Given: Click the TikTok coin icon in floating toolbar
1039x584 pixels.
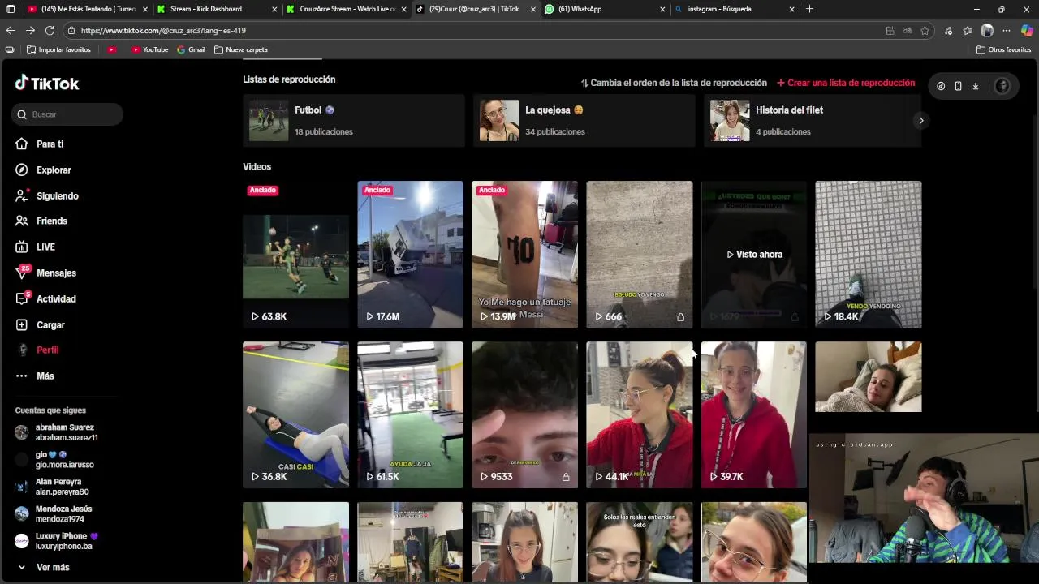Looking at the screenshot, I should [x=941, y=86].
